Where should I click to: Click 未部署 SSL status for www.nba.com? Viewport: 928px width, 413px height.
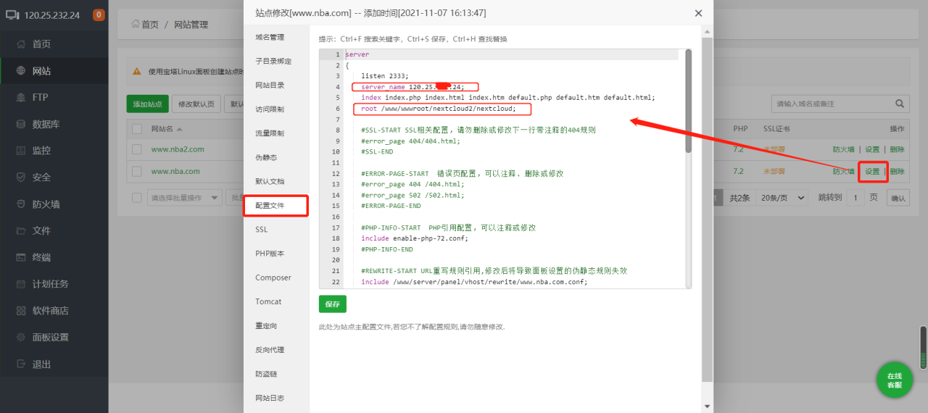pos(774,171)
